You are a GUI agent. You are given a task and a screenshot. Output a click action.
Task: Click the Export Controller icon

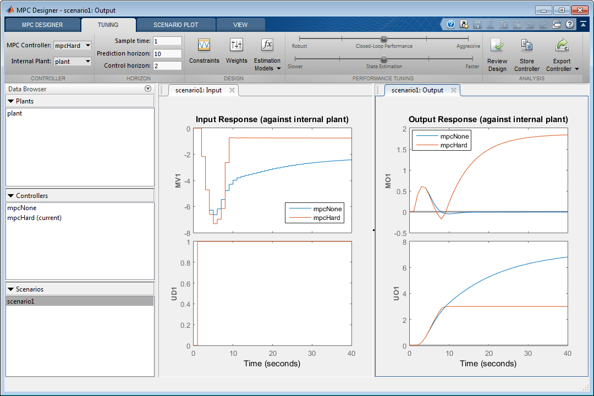pos(562,46)
